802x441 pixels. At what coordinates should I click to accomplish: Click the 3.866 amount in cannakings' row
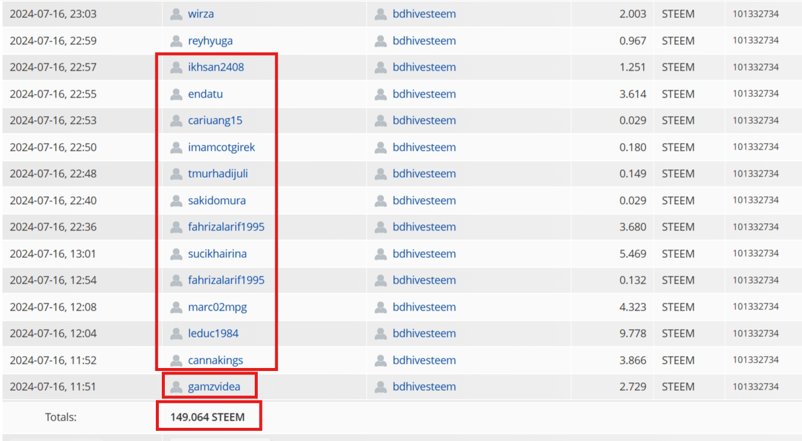pyautogui.click(x=633, y=360)
